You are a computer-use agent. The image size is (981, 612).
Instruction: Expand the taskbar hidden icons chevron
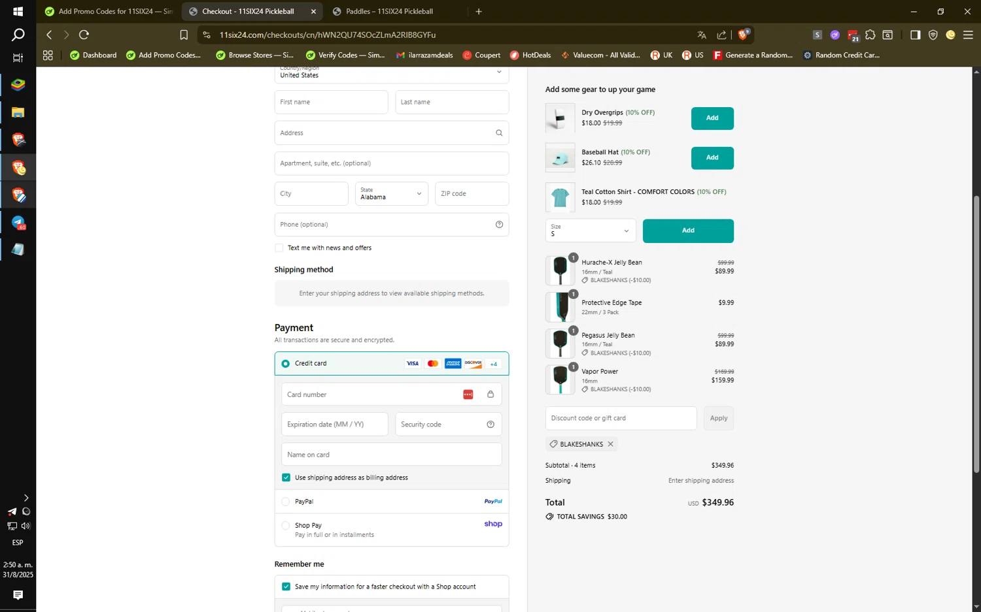pyautogui.click(x=26, y=498)
